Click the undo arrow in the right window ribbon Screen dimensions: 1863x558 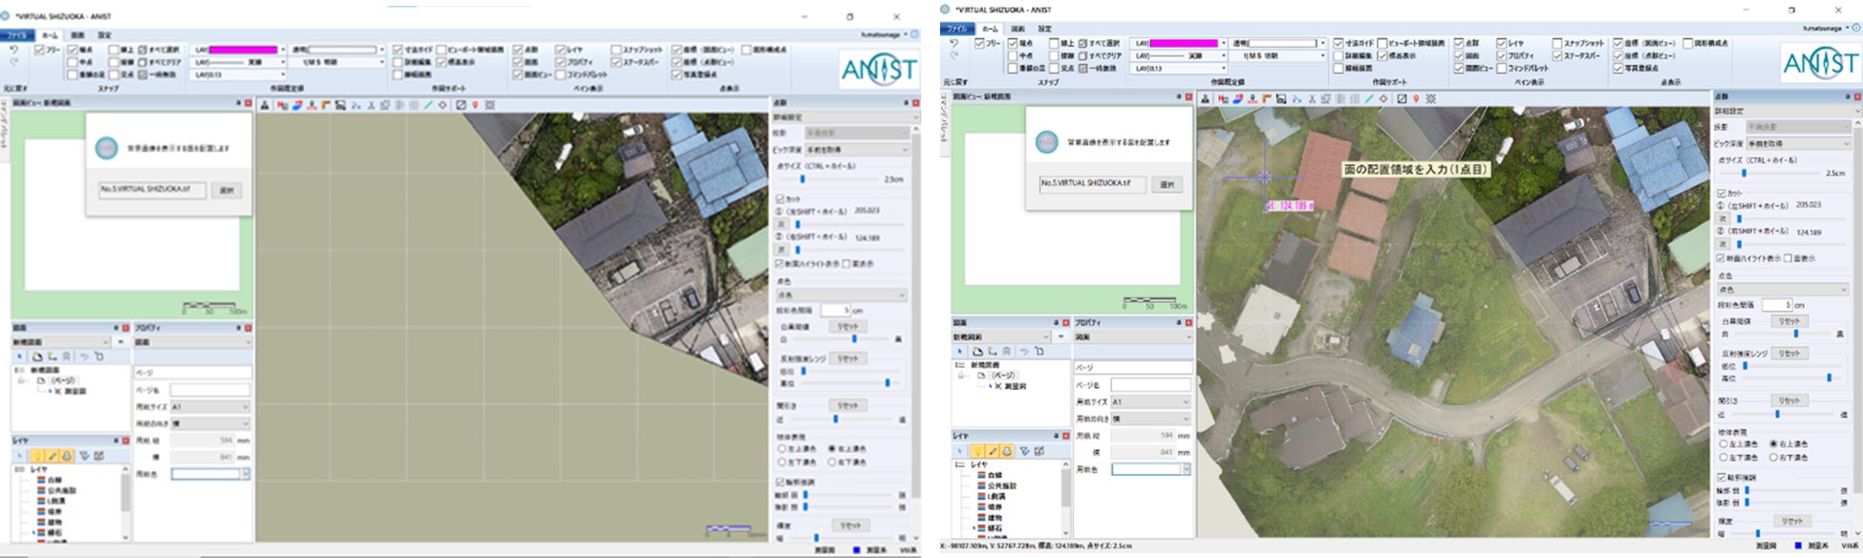953,44
